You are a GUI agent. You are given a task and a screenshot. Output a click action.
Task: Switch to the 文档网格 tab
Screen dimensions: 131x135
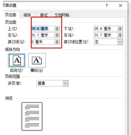[x=62, y=15]
